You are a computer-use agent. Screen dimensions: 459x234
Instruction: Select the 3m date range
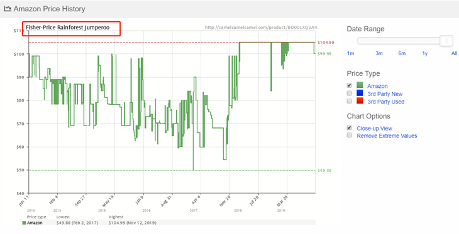(379, 53)
